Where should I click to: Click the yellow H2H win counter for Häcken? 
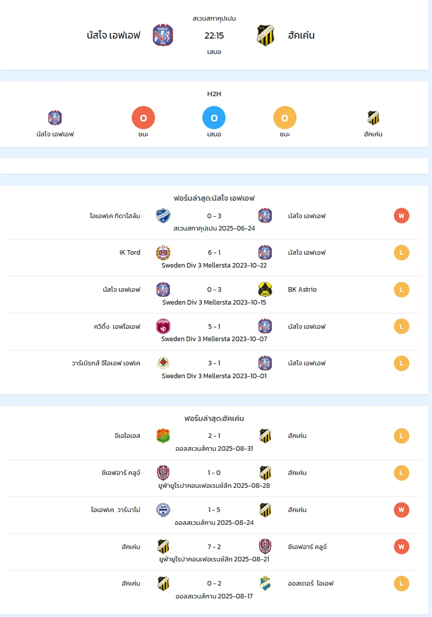[285, 118]
